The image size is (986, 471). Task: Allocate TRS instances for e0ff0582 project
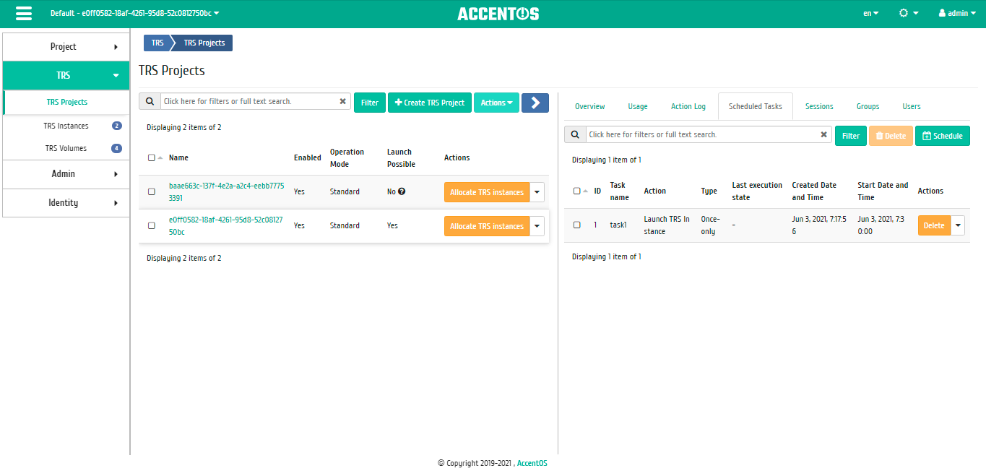[487, 226]
